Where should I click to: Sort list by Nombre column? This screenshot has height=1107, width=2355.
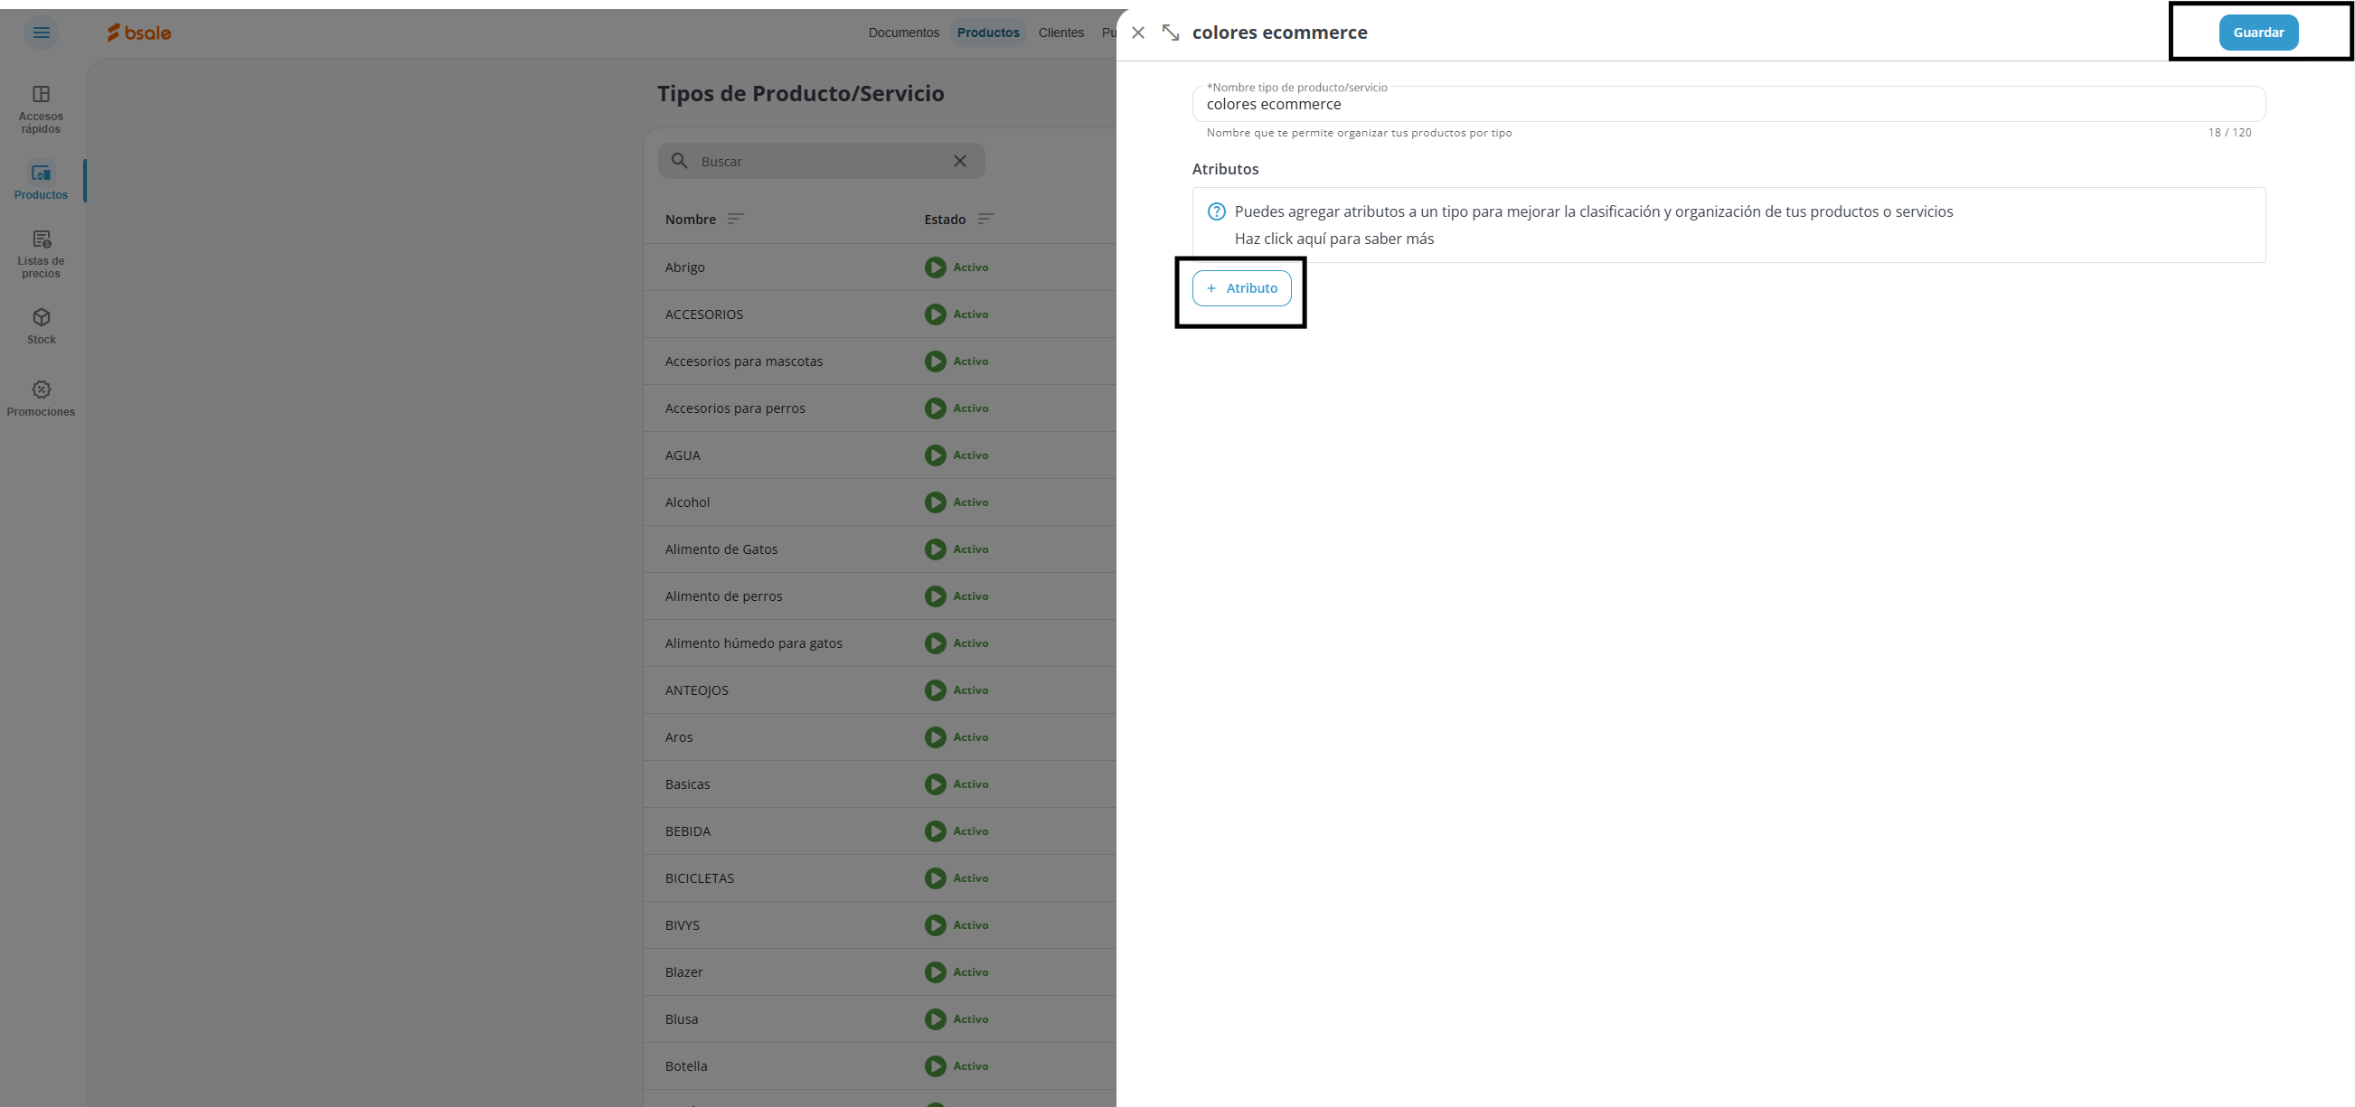(x=735, y=220)
